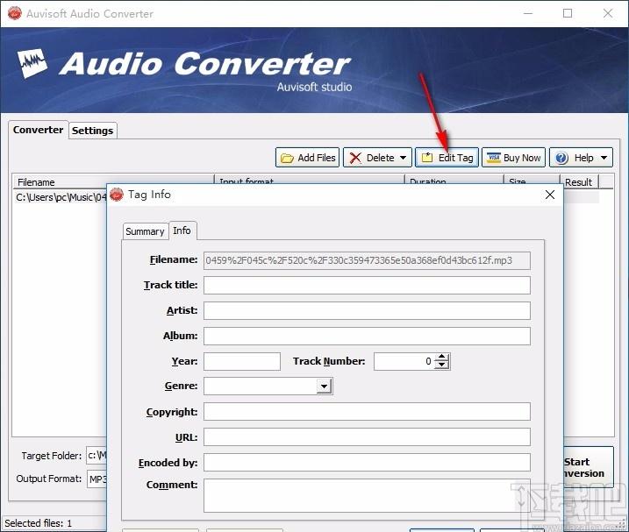
Task: Click the Album input field
Action: tap(367, 336)
